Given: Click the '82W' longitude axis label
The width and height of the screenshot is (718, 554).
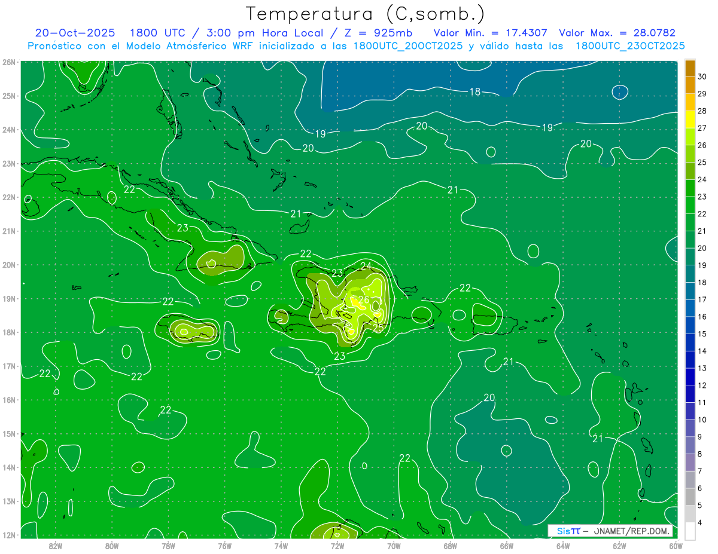Looking at the screenshot, I should point(56,546).
